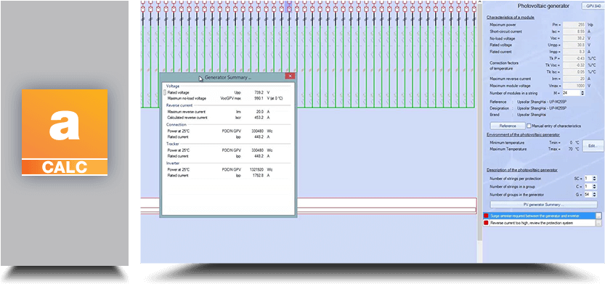Screen dimensions: 605x284
Task: Click the G number of groups field
Action: click(x=588, y=195)
